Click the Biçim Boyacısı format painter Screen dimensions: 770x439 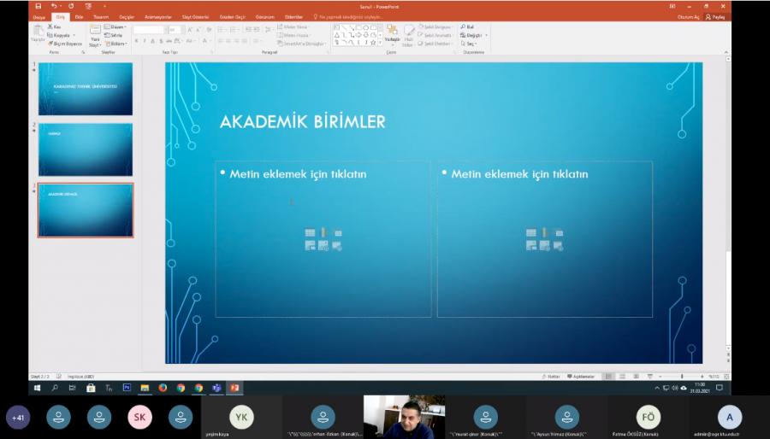click(64, 43)
